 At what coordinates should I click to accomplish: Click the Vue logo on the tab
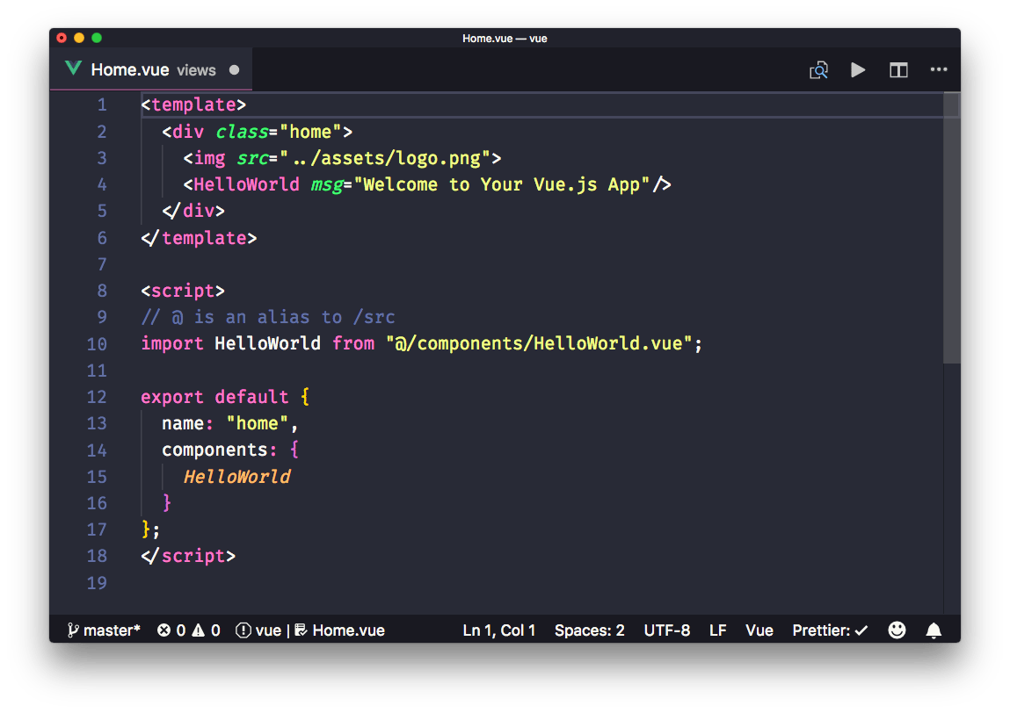73,68
